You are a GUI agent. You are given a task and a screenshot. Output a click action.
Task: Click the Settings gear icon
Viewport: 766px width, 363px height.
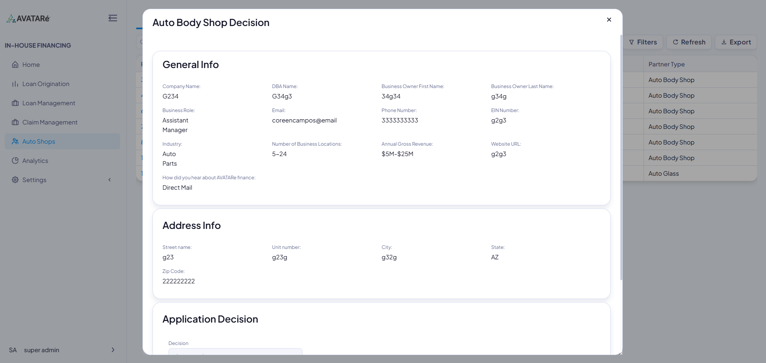15,180
